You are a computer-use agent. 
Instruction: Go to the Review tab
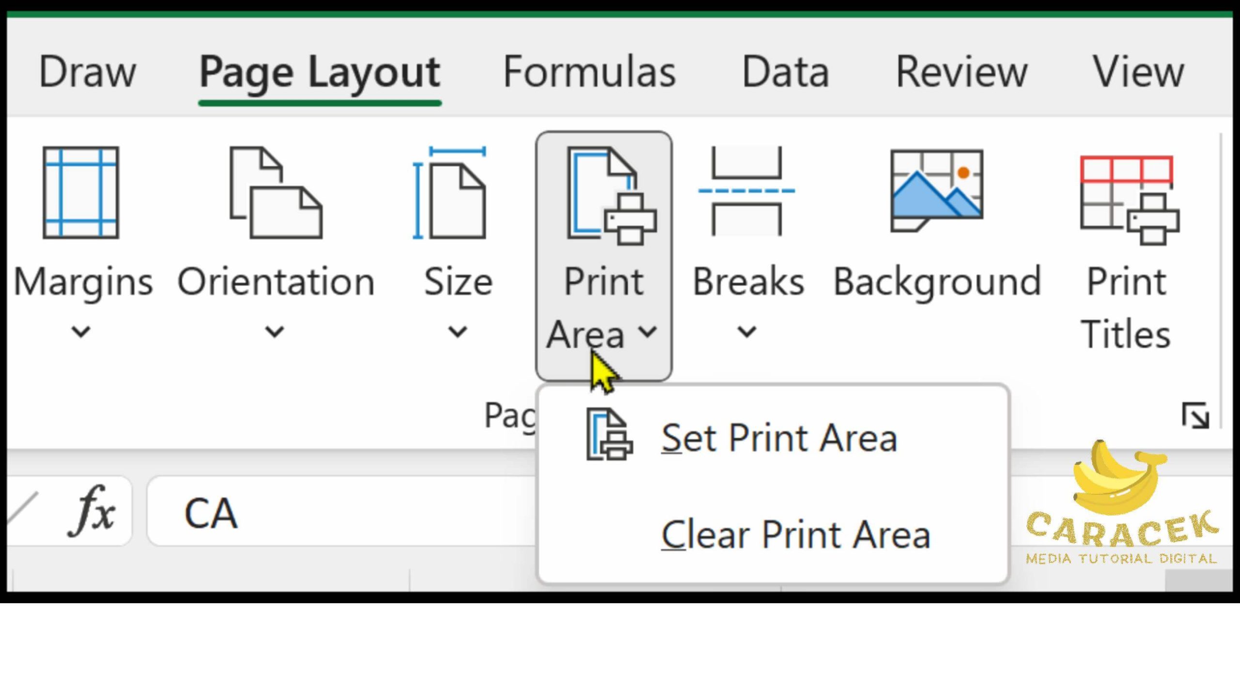click(x=961, y=72)
